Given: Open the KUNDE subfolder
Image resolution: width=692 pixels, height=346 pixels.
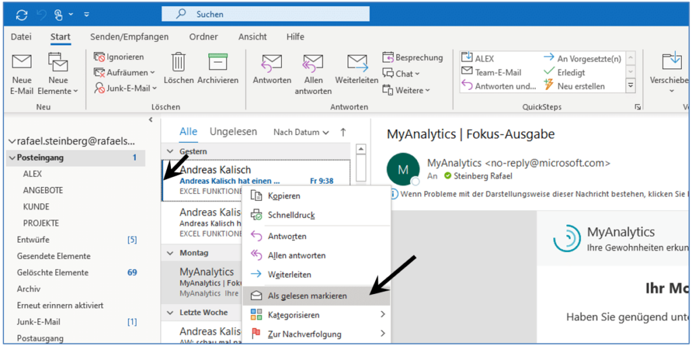Looking at the screenshot, I should [36, 207].
